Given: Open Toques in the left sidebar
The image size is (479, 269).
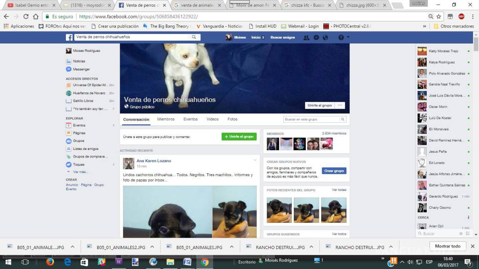Looking at the screenshot, I should click(x=79, y=164).
